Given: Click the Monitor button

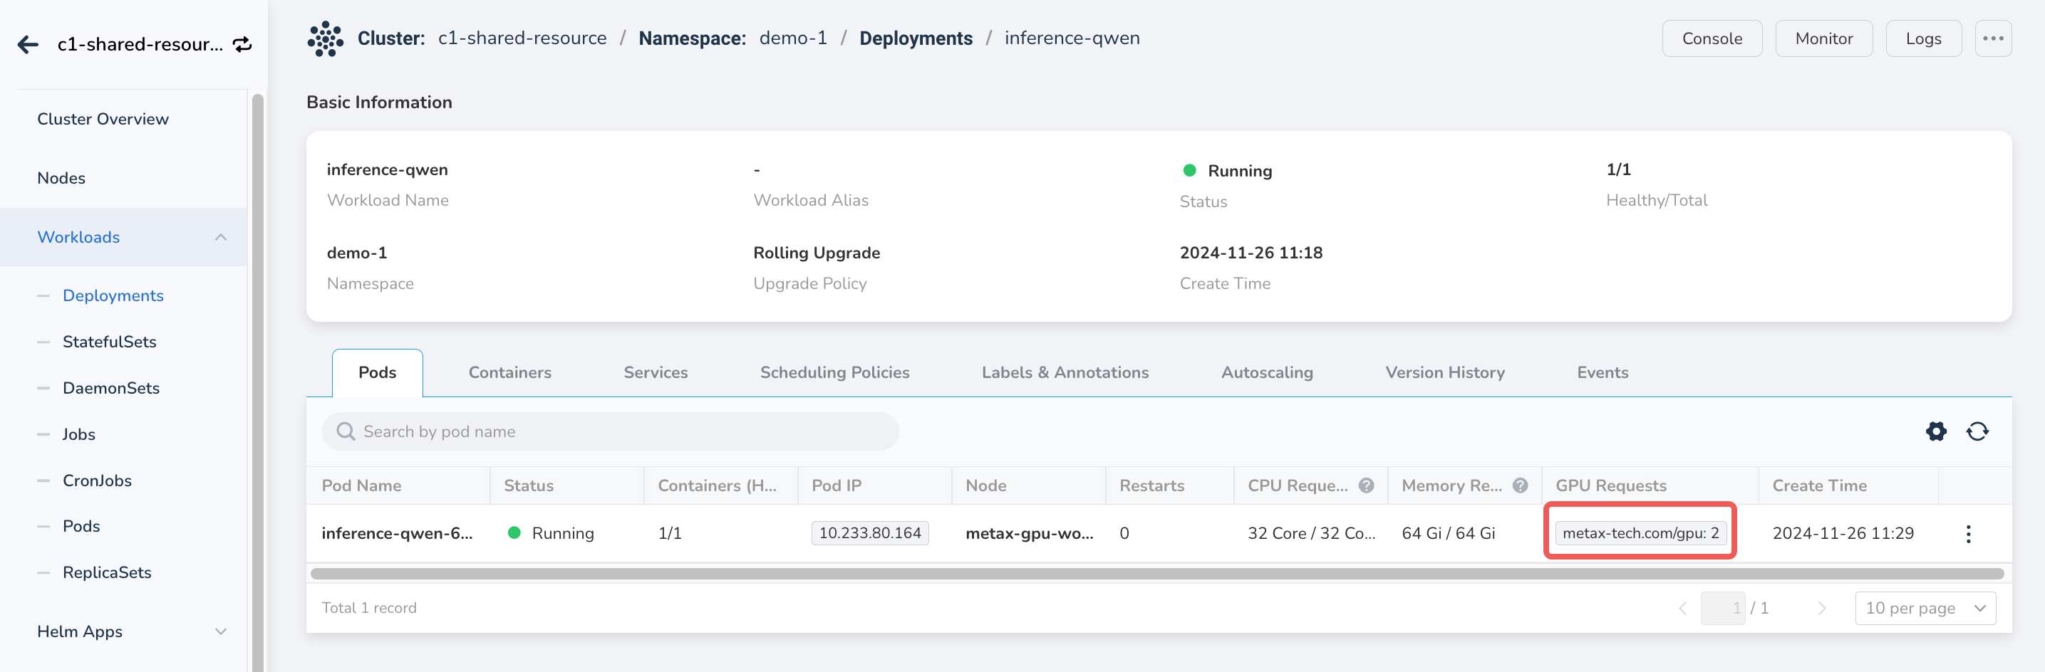Looking at the screenshot, I should (1823, 38).
